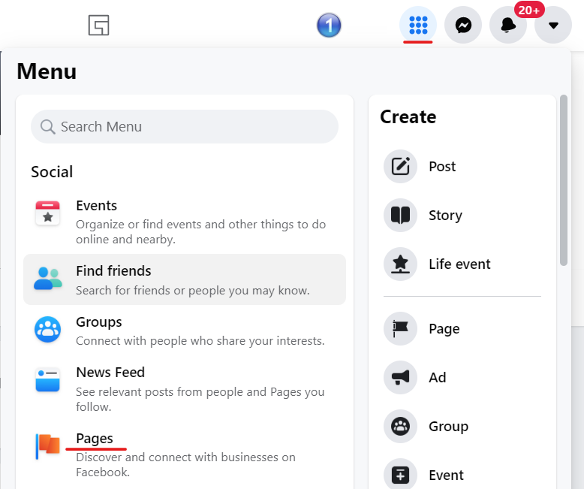Create a Life event
The width and height of the screenshot is (584, 489).
click(459, 264)
